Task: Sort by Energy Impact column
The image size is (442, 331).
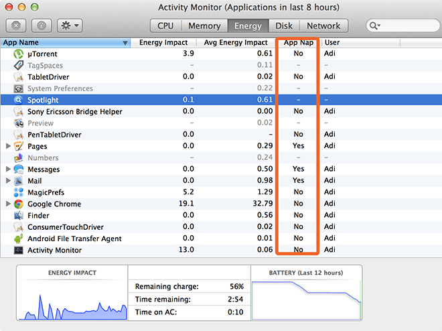Action: pos(163,43)
